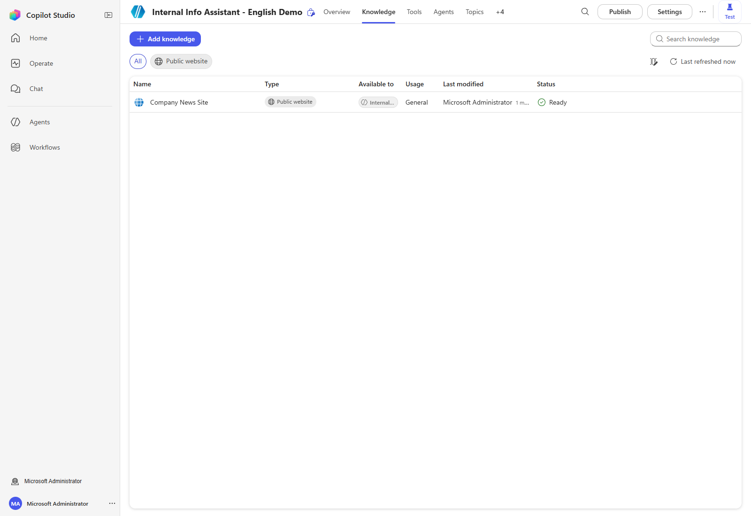Refresh the knowledge list

[703, 61]
